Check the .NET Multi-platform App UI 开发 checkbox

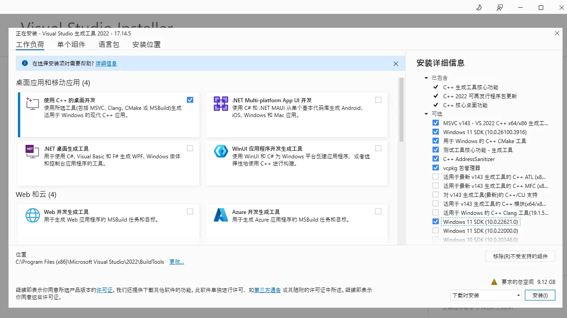(x=378, y=100)
